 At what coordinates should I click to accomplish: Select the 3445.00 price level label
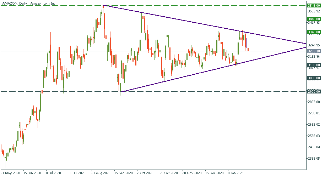(x=314, y=18)
